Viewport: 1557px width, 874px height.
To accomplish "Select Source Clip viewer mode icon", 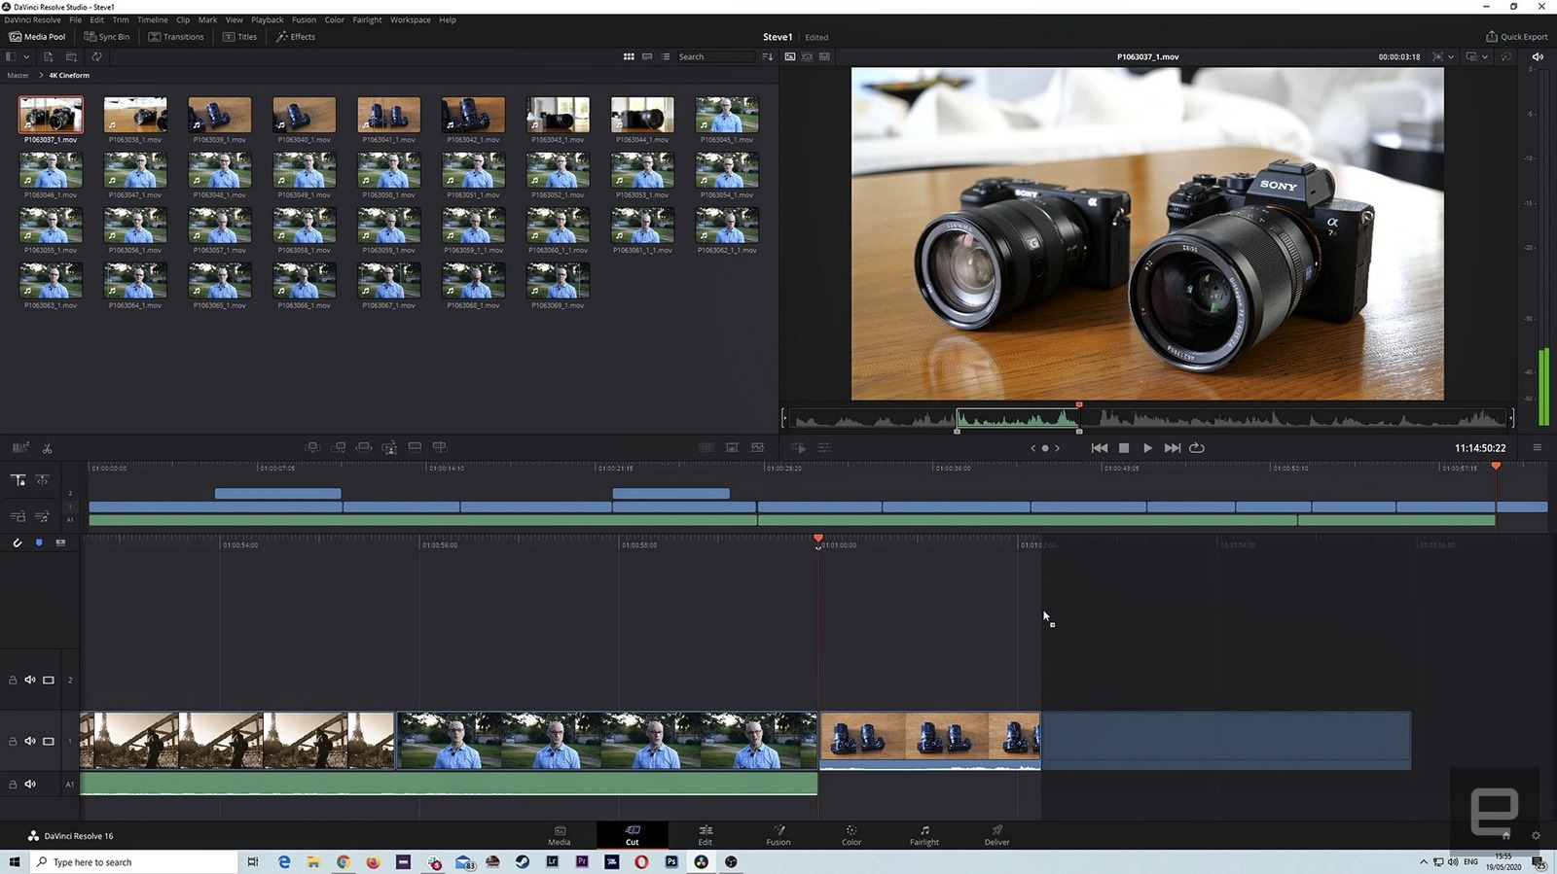I will tap(789, 56).
